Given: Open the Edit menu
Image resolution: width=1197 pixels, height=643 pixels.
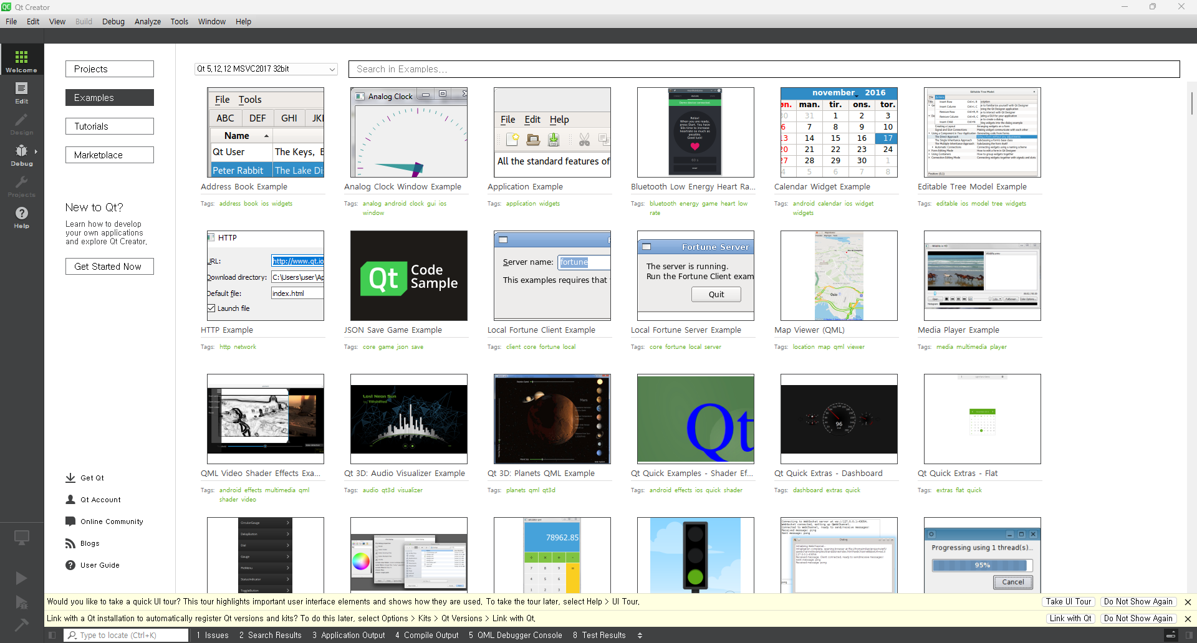Looking at the screenshot, I should (x=33, y=21).
